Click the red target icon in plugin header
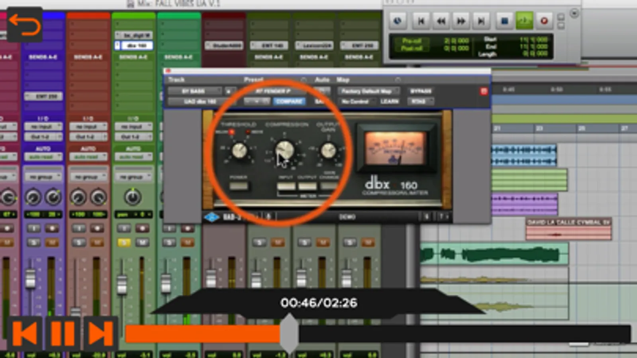 [484, 91]
